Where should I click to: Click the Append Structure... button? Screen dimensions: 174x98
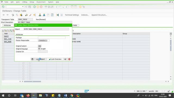click(x=99, y=15)
